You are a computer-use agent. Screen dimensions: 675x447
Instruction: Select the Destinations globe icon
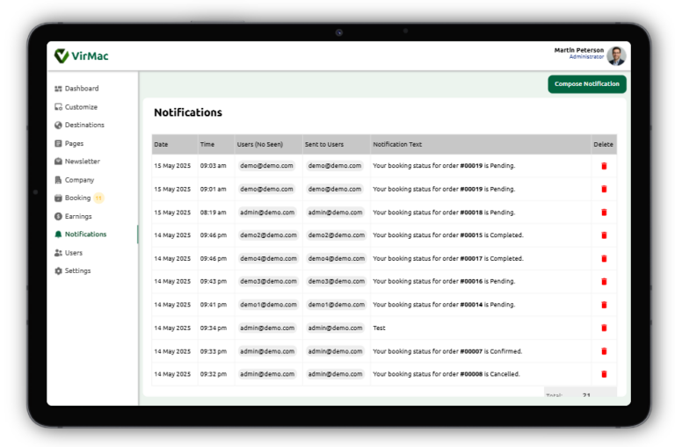click(x=58, y=126)
